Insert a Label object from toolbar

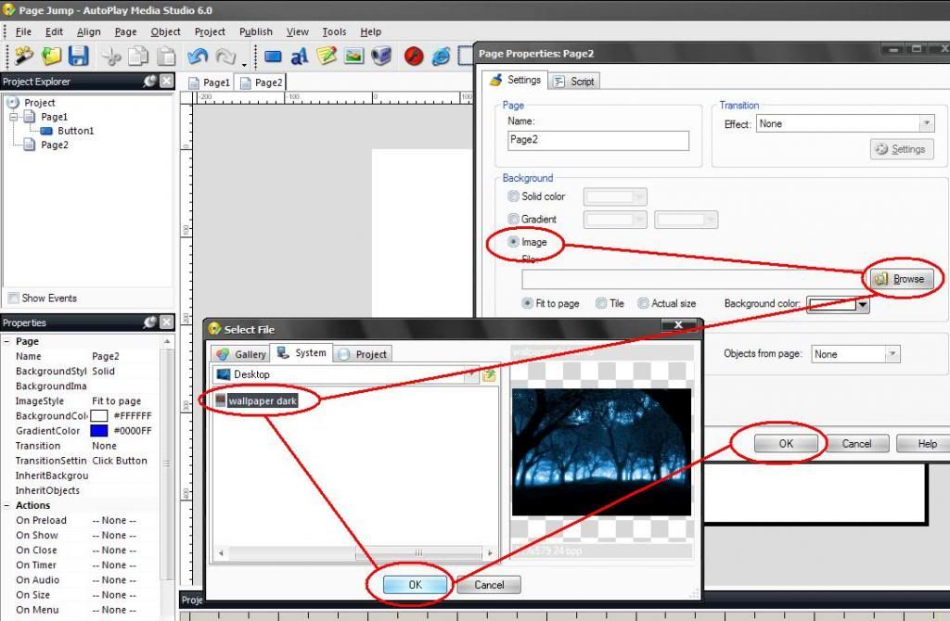(299, 57)
